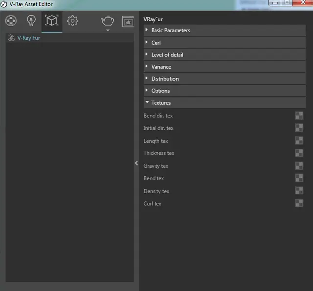The image size is (313, 291).
Task: Expand the Curl rollout
Action: 156,43
